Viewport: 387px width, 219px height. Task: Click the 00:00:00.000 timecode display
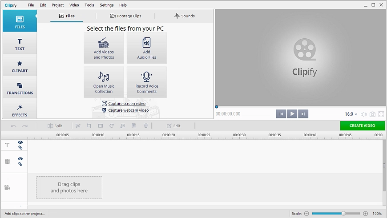(x=228, y=114)
